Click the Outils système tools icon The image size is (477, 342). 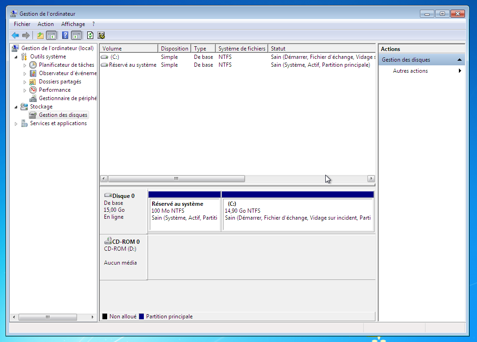[x=24, y=57]
